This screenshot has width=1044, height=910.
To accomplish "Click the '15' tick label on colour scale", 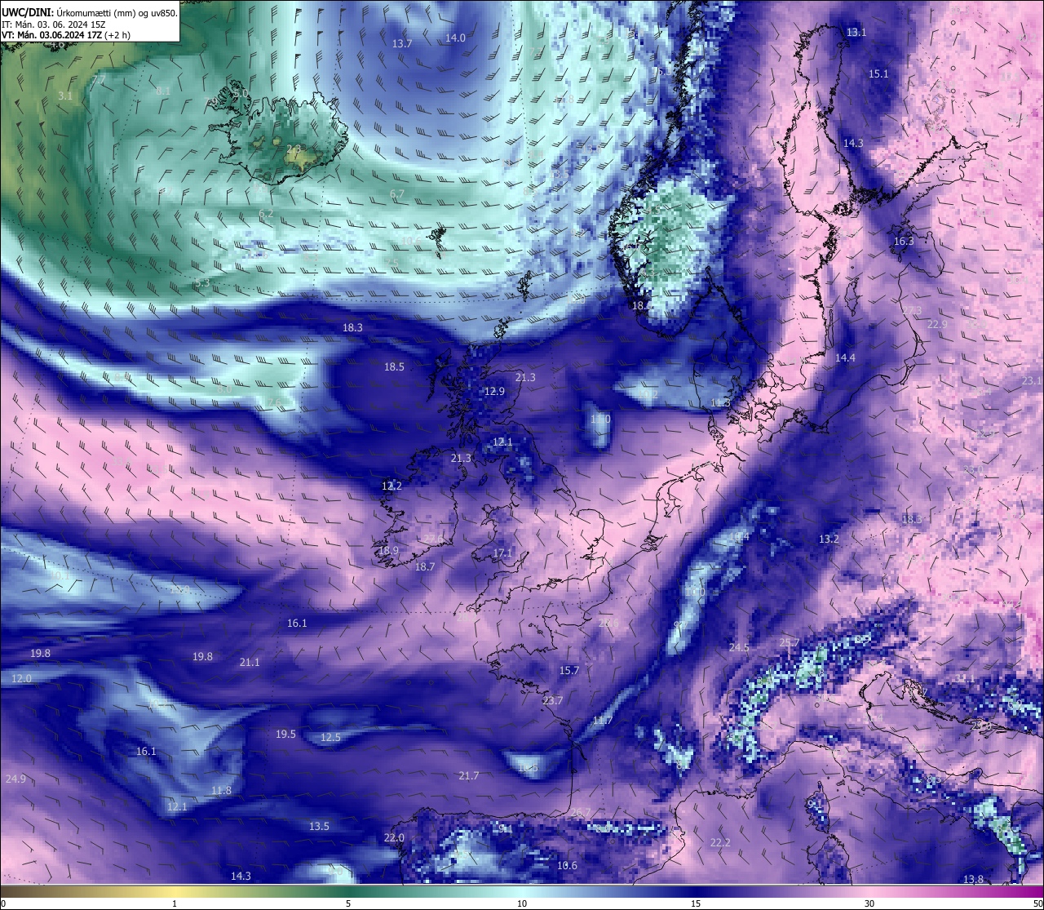I will point(696,904).
